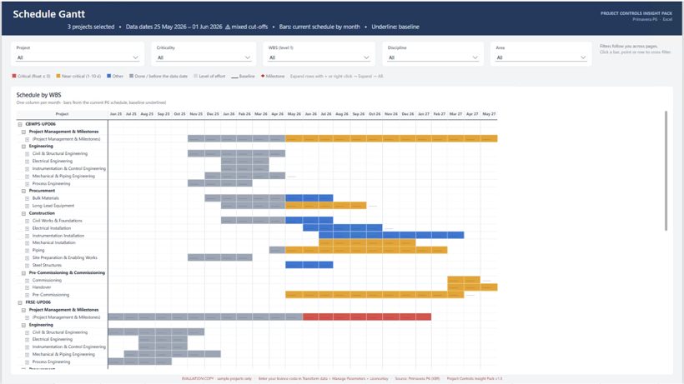Expand the Piping row

point(27,251)
